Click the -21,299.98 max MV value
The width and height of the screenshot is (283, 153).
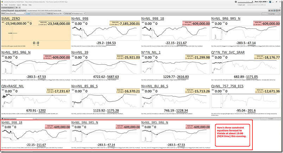click(x=202, y=57)
